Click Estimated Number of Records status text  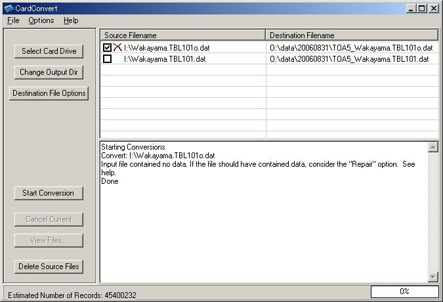tap(72, 295)
